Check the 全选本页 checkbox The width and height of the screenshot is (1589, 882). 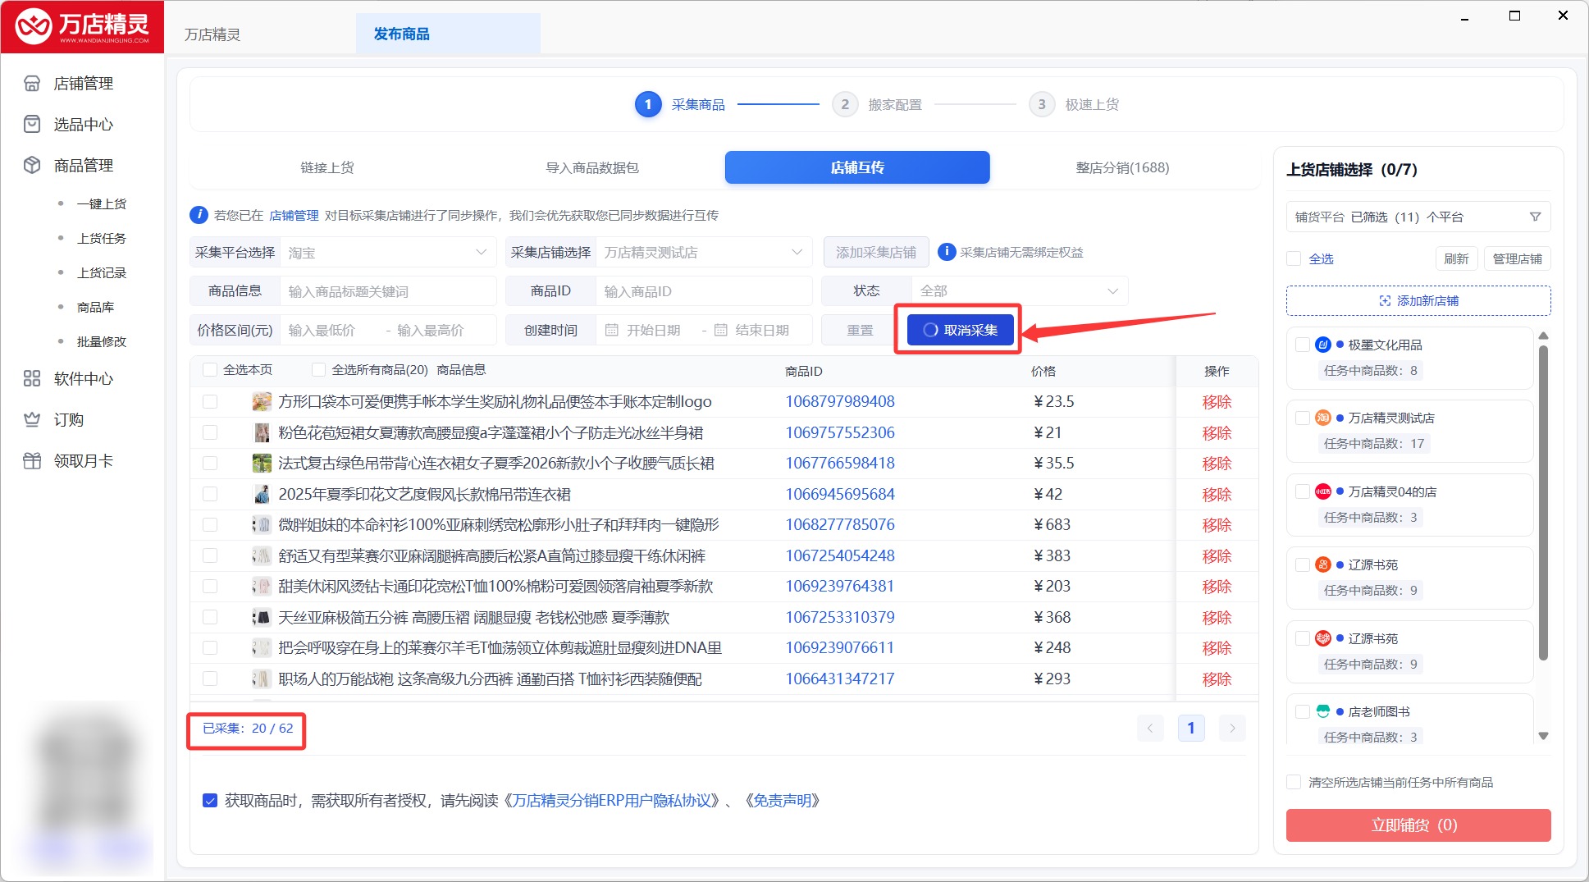210,370
